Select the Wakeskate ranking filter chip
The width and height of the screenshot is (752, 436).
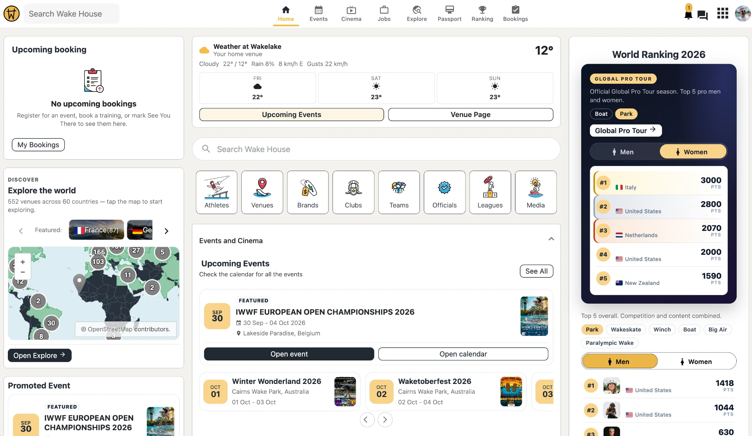[x=626, y=330]
